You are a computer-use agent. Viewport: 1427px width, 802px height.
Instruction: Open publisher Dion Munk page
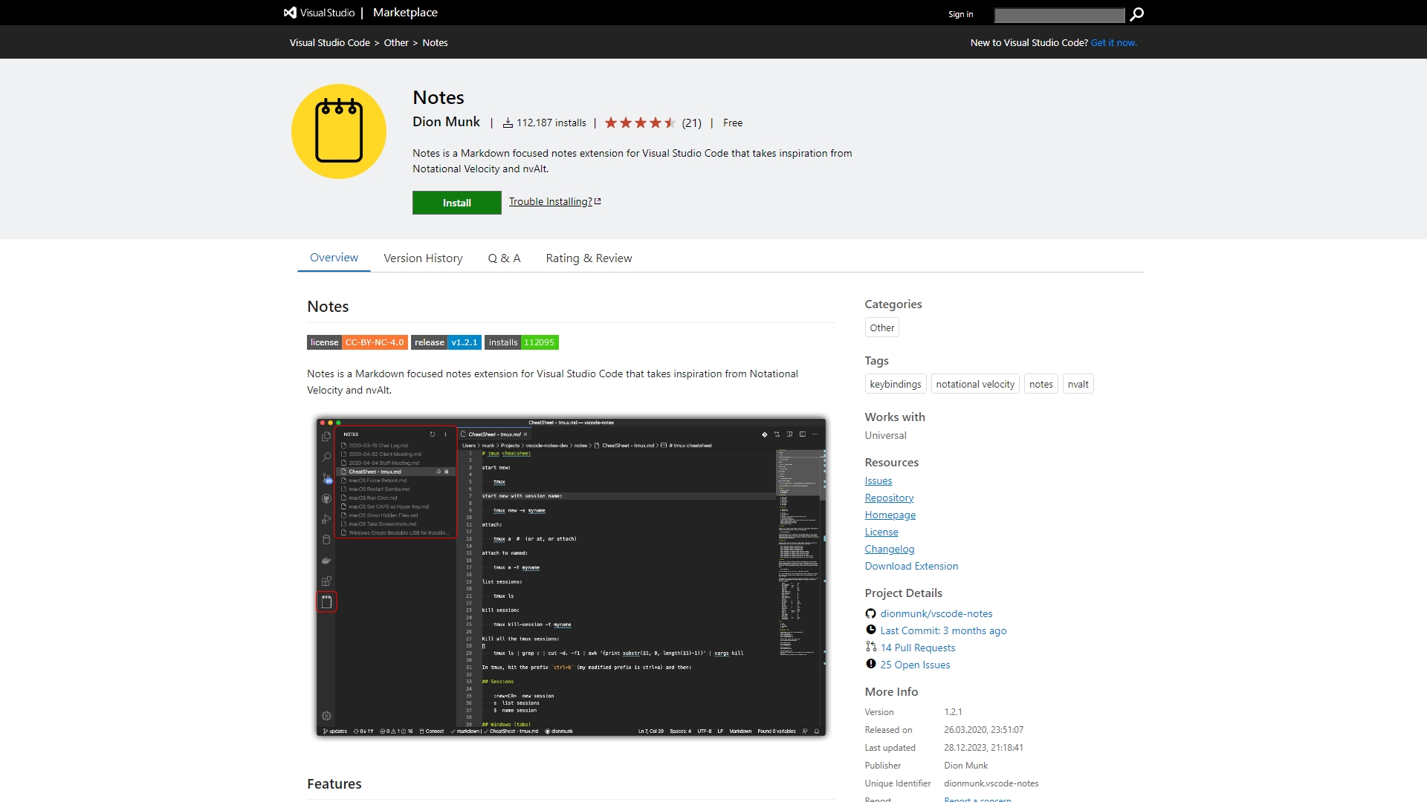pos(446,122)
